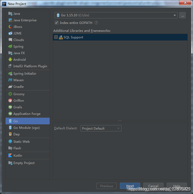Select Go Module (vgo) project type

click(x=28, y=127)
